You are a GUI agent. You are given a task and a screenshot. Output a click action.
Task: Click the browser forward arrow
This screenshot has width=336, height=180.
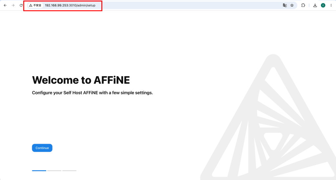(x=13, y=5)
